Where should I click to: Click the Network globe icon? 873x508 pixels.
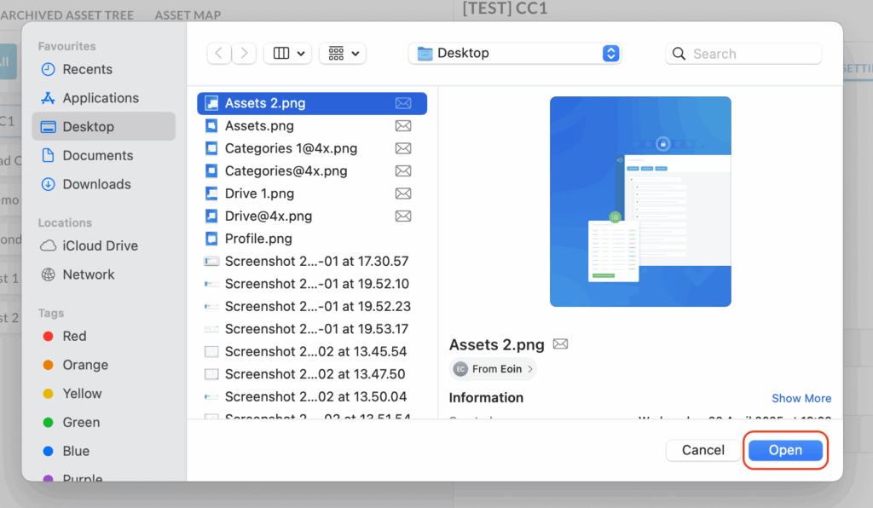pyautogui.click(x=49, y=274)
